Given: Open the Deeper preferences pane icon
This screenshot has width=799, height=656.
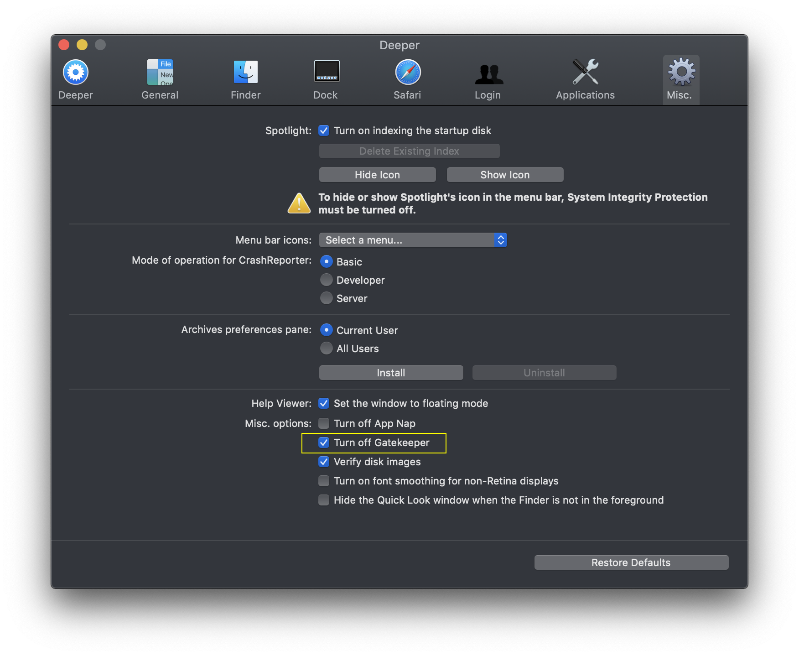Looking at the screenshot, I should pyautogui.click(x=75, y=78).
